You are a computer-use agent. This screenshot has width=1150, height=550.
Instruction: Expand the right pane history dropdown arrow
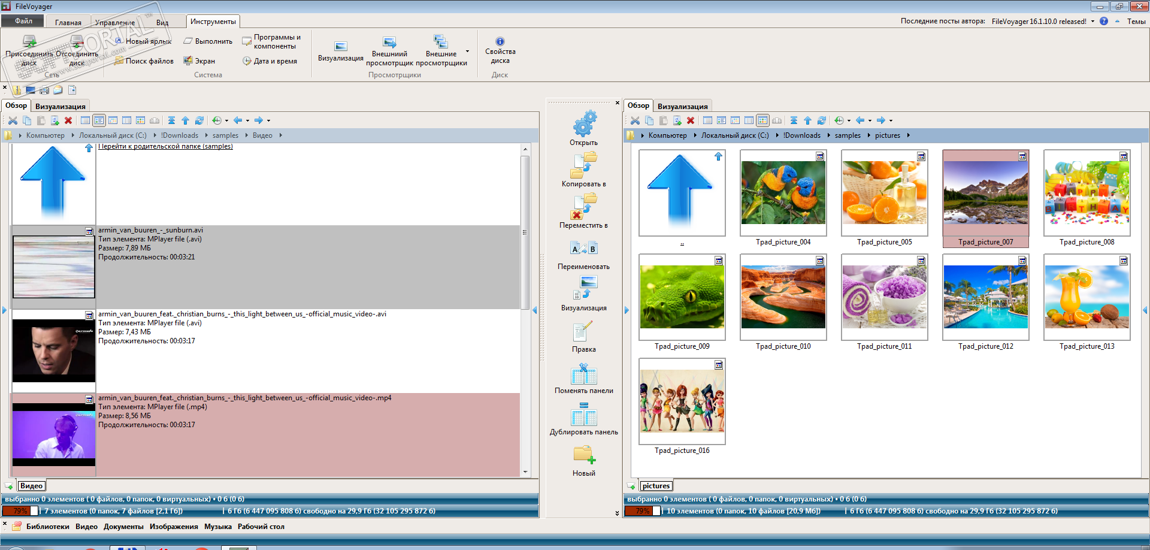pyautogui.click(x=849, y=121)
